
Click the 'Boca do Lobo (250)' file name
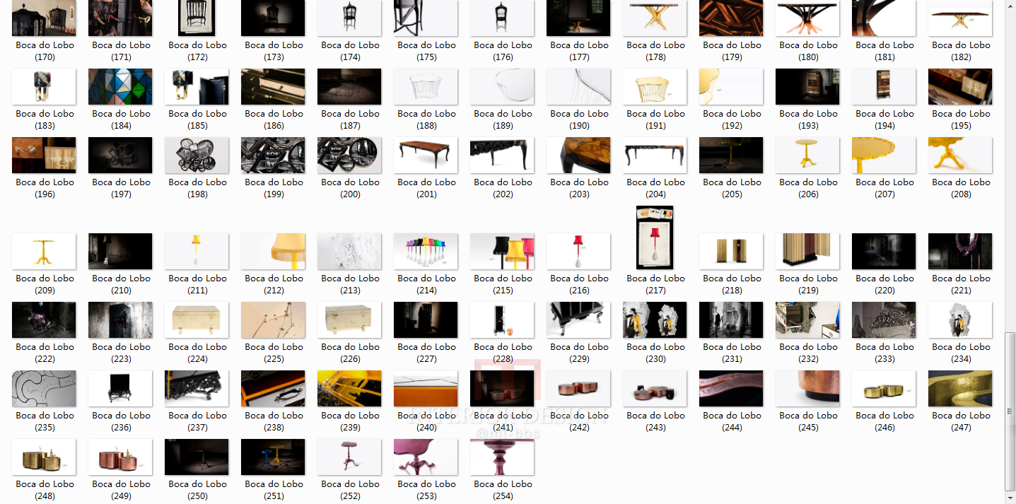point(197,490)
